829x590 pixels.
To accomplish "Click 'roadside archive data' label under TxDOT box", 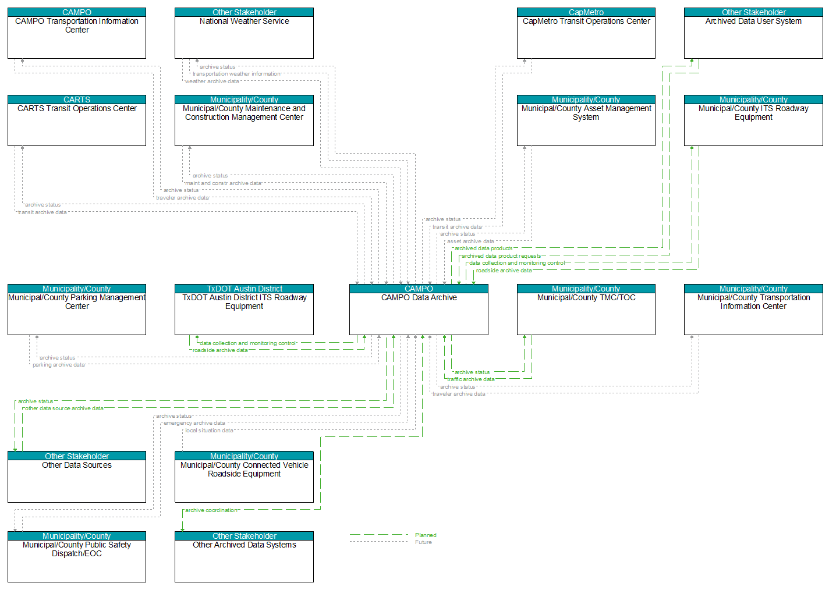I will [220, 350].
